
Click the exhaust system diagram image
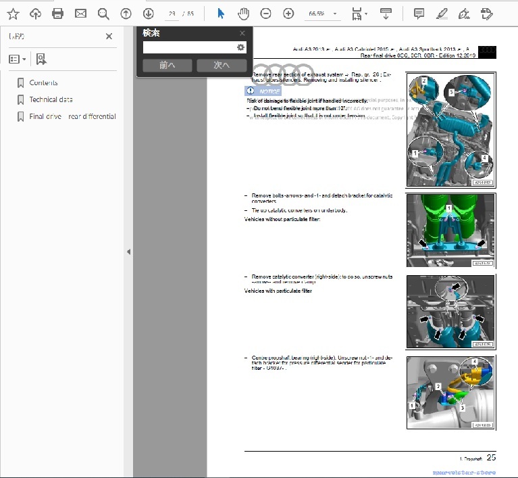point(451,130)
